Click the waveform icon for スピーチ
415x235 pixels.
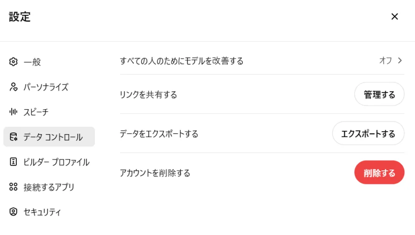pyautogui.click(x=13, y=112)
